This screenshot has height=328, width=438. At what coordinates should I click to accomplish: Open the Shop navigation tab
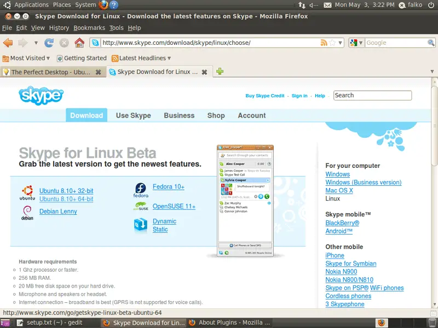pyautogui.click(x=216, y=115)
